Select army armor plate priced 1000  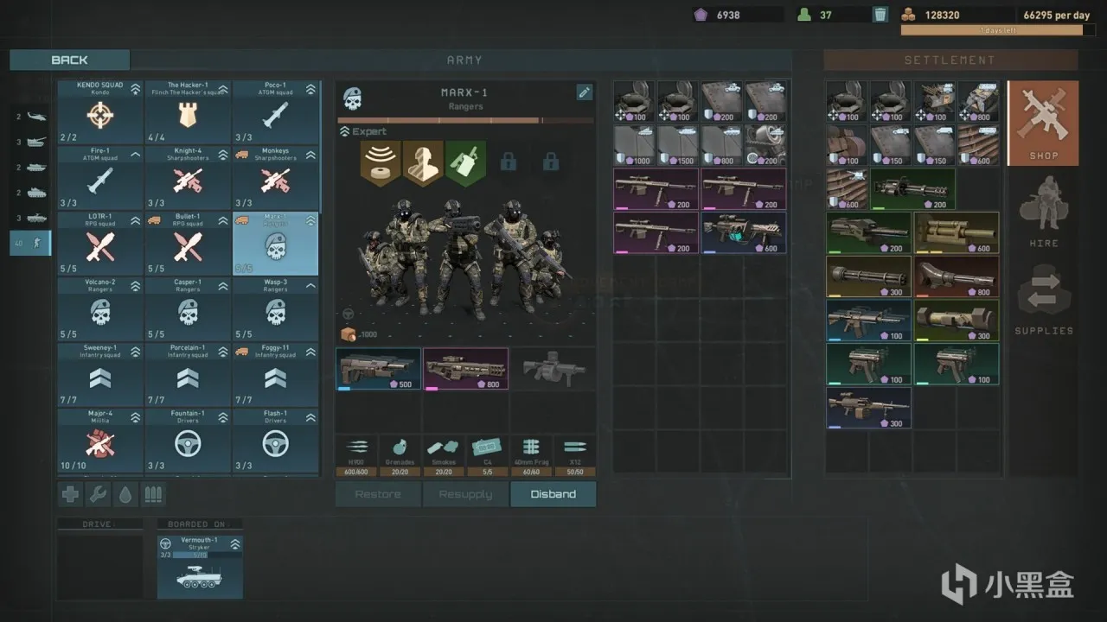[635, 145]
